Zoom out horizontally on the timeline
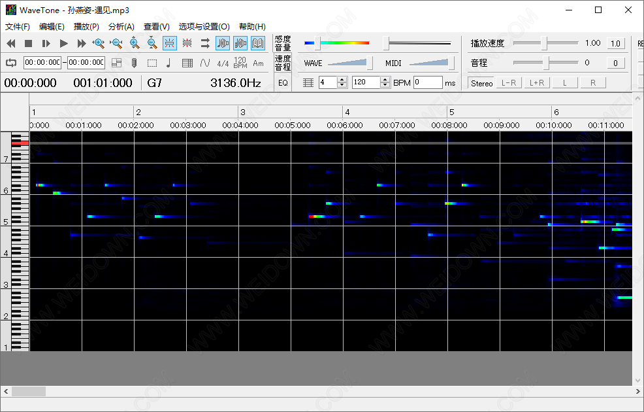This screenshot has height=412, width=644. (x=116, y=43)
